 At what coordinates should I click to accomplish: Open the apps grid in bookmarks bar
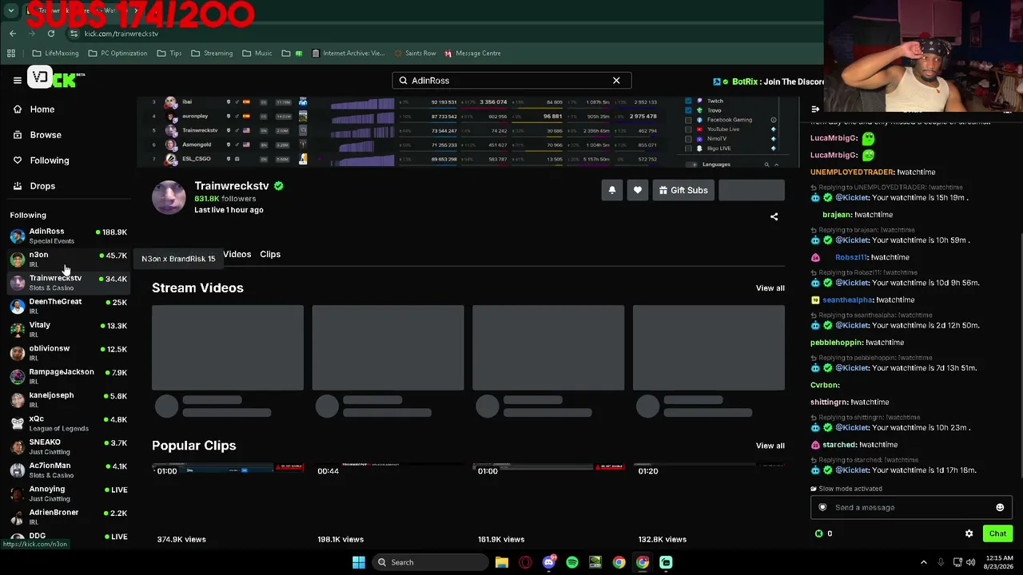coord(11,54)
